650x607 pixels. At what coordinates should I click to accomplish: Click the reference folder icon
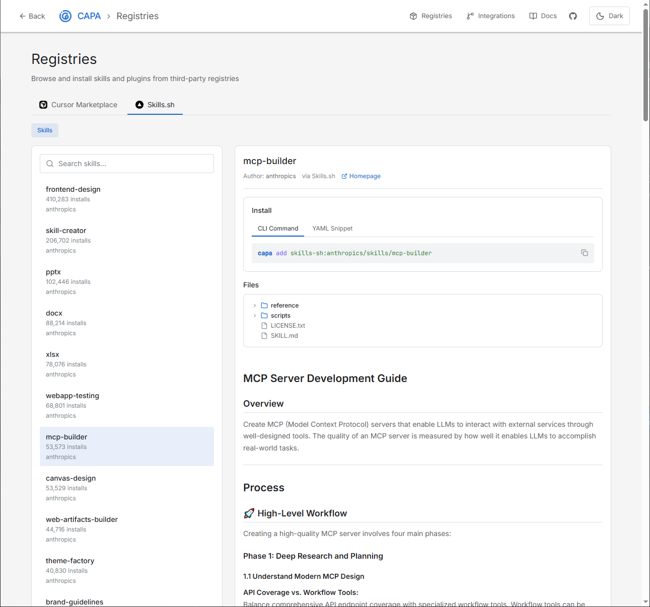point(264,306)
